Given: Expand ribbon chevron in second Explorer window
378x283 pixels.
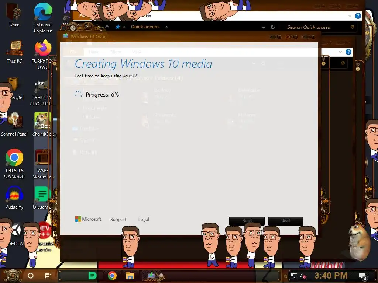Looking at the screenshot, I should [x=340, y=52].
